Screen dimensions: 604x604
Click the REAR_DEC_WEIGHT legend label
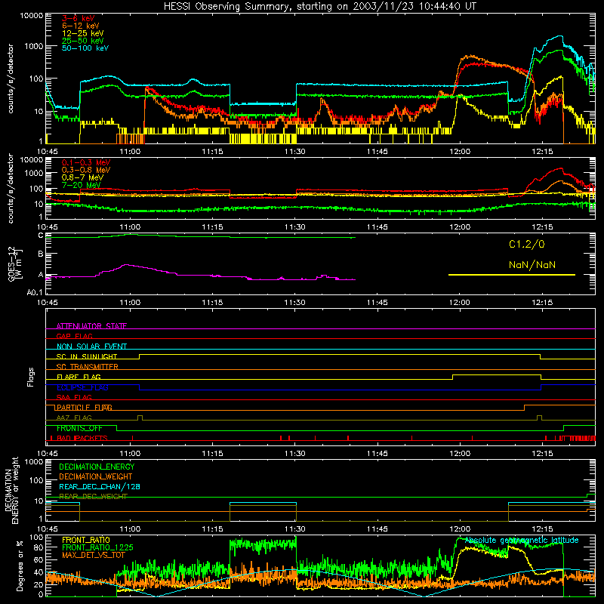tap(93, 497)
